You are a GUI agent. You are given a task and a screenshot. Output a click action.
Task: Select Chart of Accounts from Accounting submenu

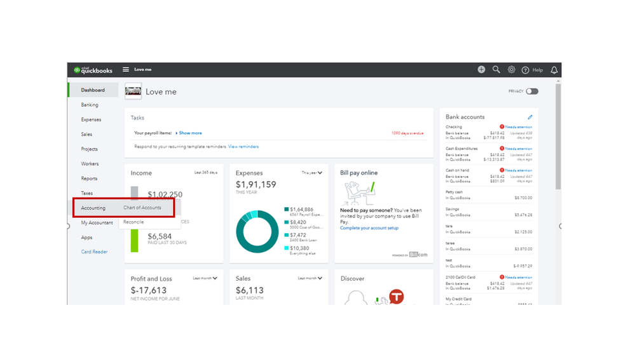(x=142, y=208)
